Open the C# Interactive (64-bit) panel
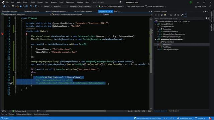Screen dimensions: 214x120 click(x=24, y=114)
